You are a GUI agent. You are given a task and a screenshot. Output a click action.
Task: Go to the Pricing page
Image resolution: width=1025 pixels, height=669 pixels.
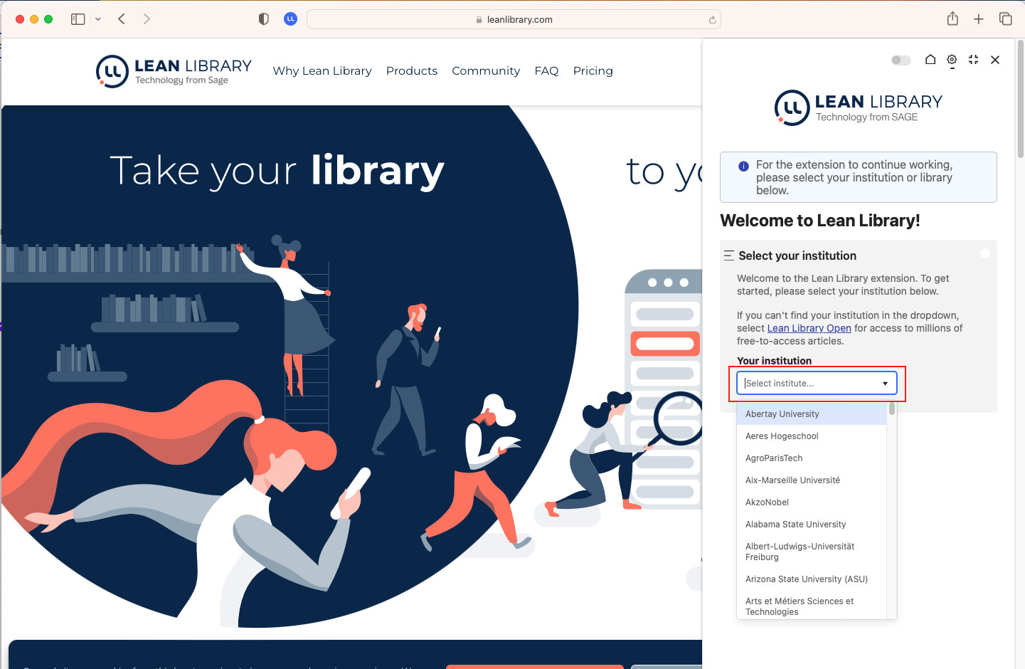(x=593, y=71)
